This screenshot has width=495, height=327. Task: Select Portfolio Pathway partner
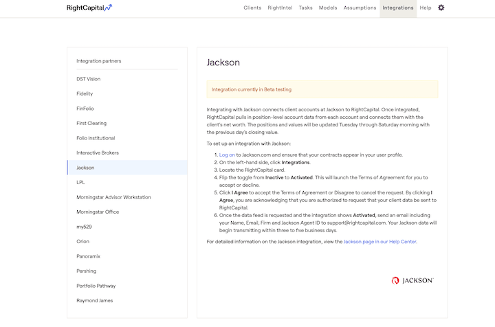tap(127, 286)
